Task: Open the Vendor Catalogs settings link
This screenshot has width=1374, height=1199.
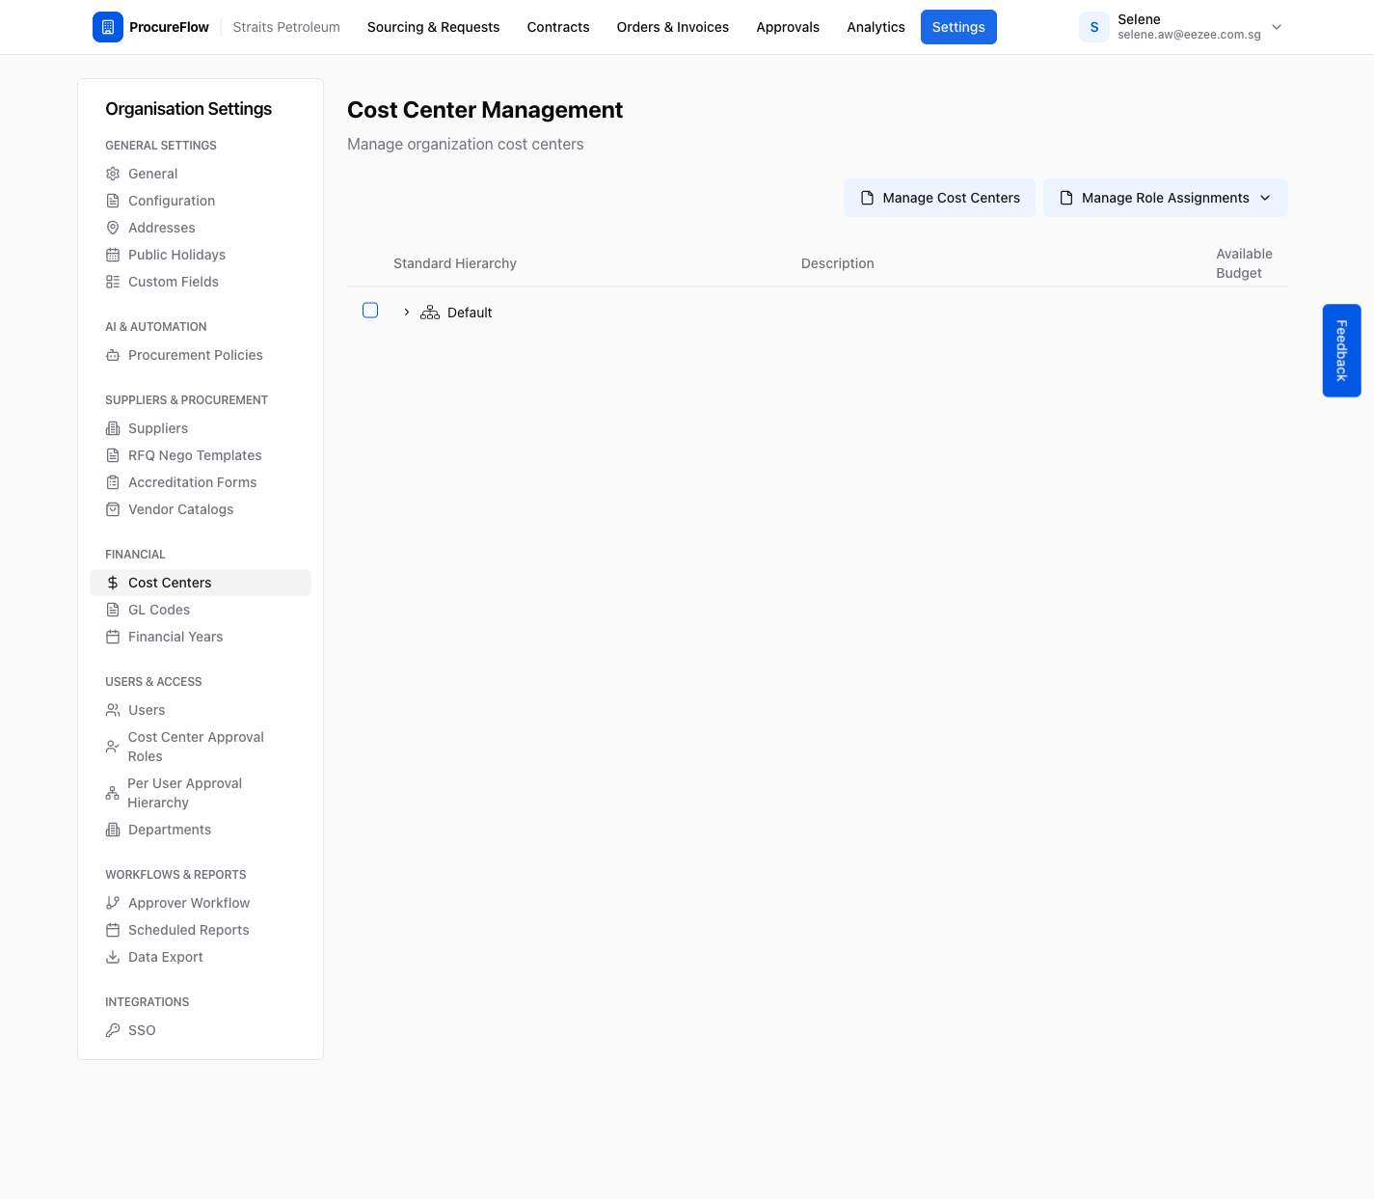Action: tap(201, 509)
